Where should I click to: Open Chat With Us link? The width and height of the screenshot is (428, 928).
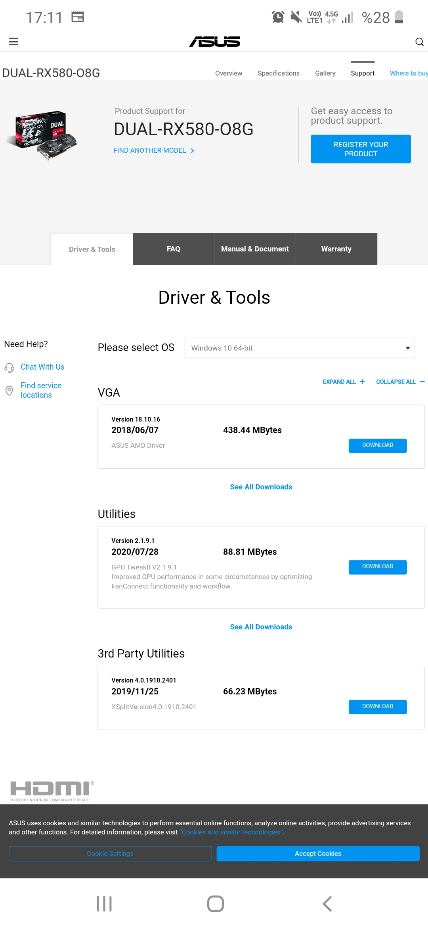click(x=42, y=367)
